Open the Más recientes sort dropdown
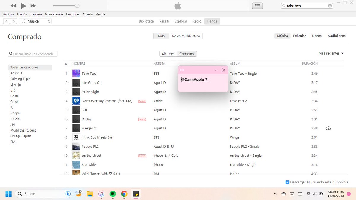 [331, 53]
